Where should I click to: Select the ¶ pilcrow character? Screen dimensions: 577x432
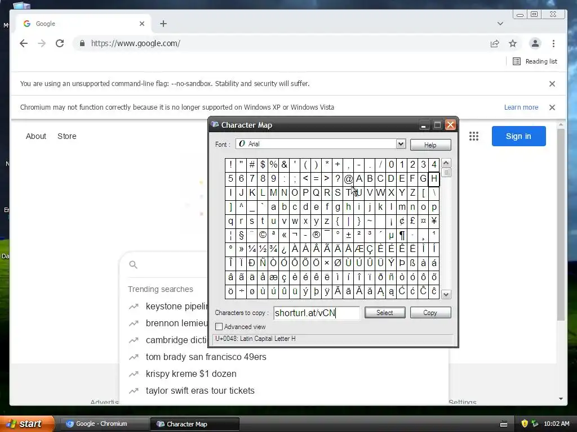tap(402, 235)
